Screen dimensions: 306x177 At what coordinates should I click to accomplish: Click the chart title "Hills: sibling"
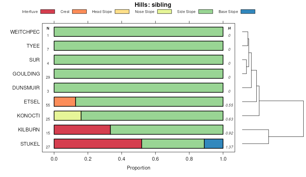pos(153,5)
